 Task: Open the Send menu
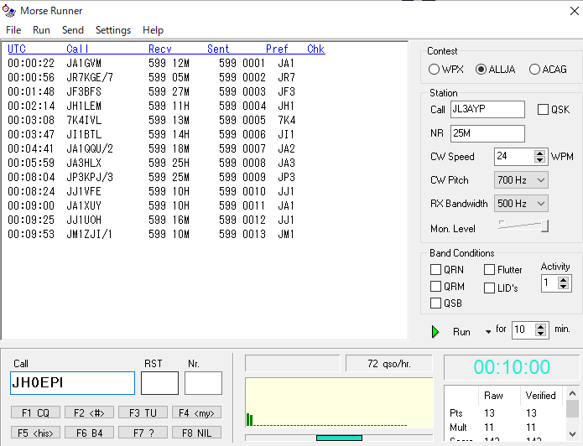pyautogui.click(x=73, y=29)
